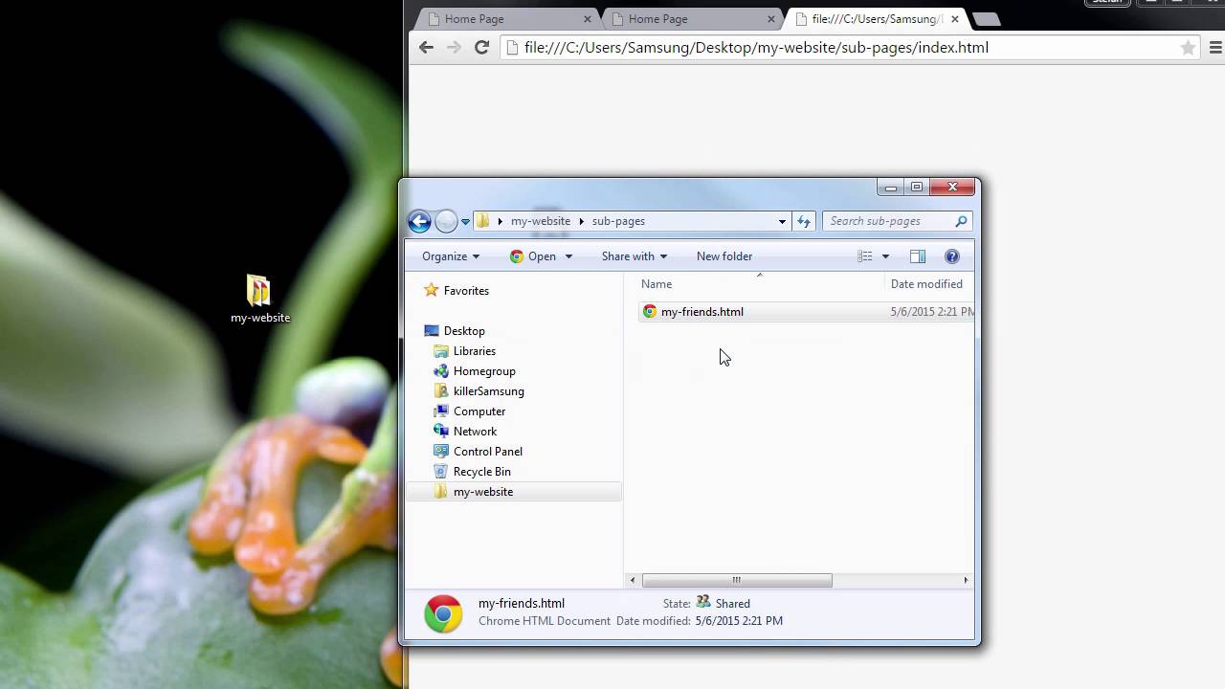The width and height of the screenshot is (1225, 689).
Task: Sort by the Date modified column
Action: [x=929, y=284]
